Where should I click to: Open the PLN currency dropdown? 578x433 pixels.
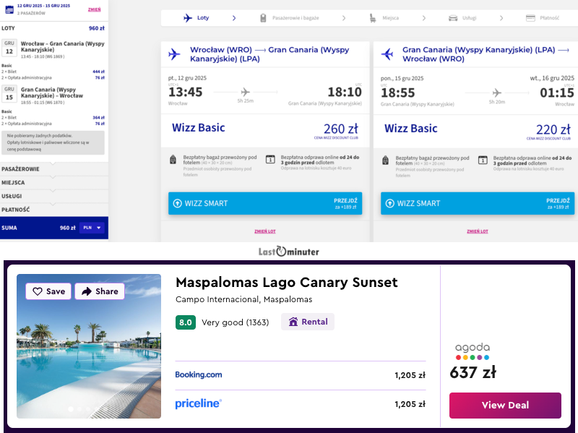coord(92,228)
